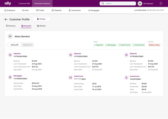Click the credit card start date 17 Jul 2019
The width and height of the screenshot is (168, 119).
coord(97,86)
